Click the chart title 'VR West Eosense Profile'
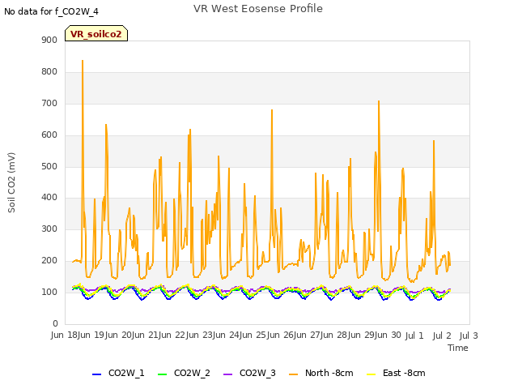 [258, 9]
